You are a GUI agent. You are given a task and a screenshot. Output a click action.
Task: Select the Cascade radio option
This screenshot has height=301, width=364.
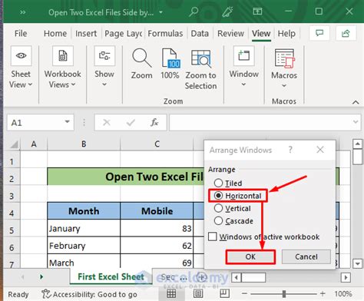tap(218, 220)
